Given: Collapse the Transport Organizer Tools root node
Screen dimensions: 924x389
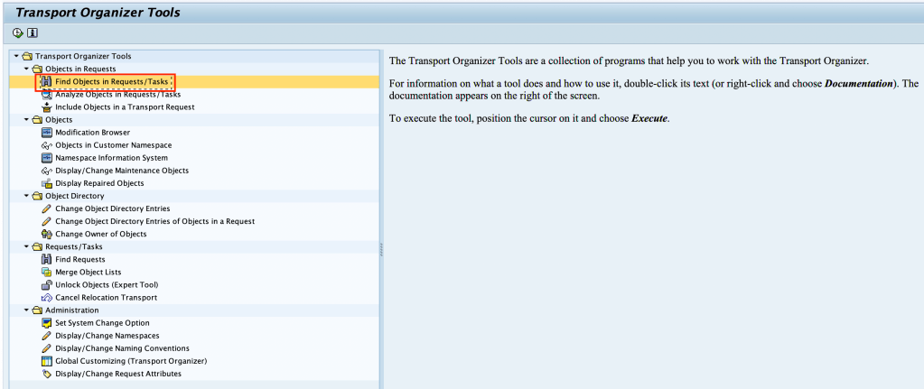Looking at the screenshot, I should pyautogui.click(x=16, y=56).
